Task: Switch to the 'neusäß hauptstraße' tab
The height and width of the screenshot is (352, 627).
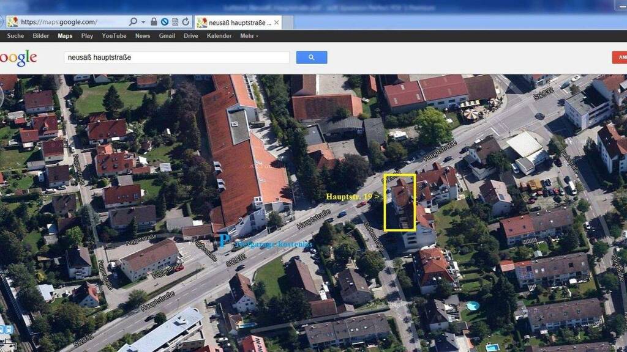Action: pos(236,23)
